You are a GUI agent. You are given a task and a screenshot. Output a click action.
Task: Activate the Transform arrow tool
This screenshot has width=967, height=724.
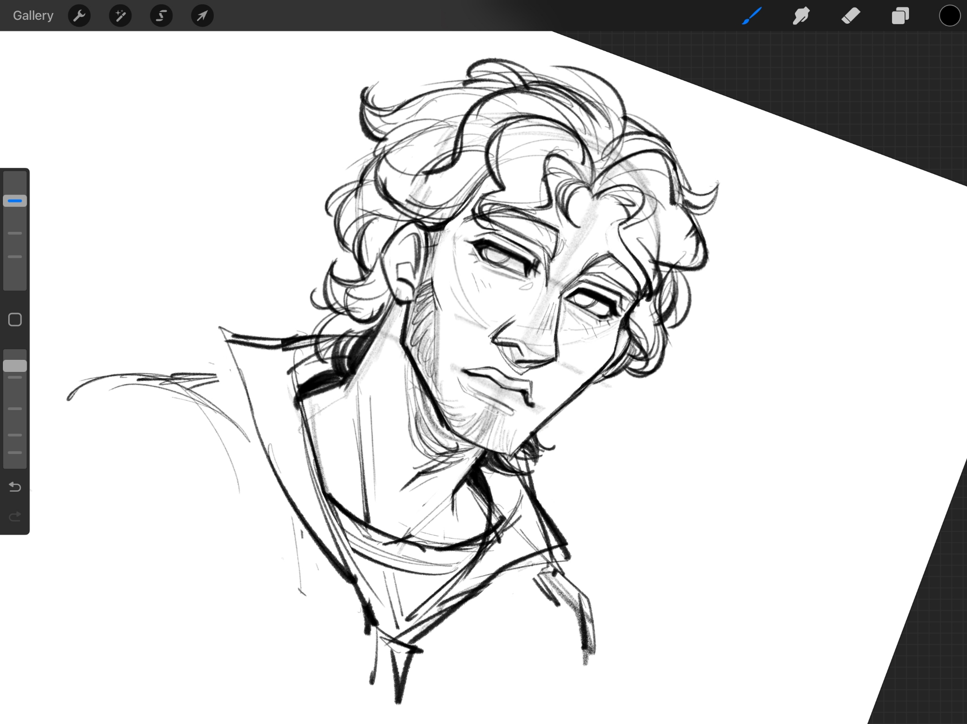click(x=202, y=15)
